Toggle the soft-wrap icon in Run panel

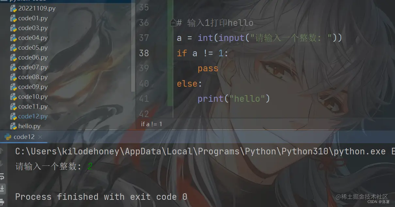(2, 177)
